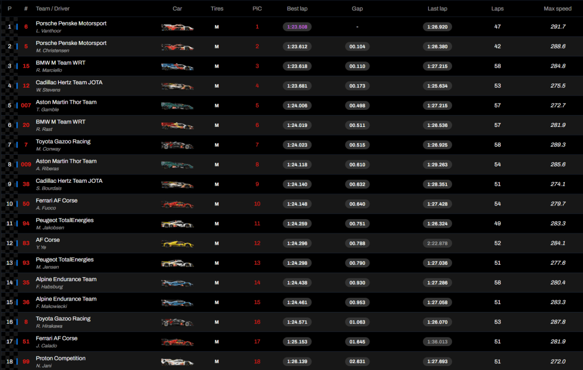This screenshot has height=370, width=583.
Task: Select driver F. Makowiecki
Action: [x=52, y=306]
